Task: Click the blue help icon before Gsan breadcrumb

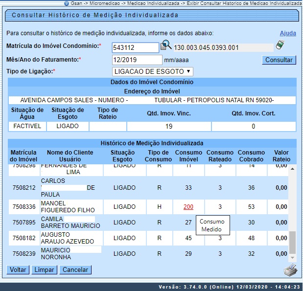Action: pos(67,3)
